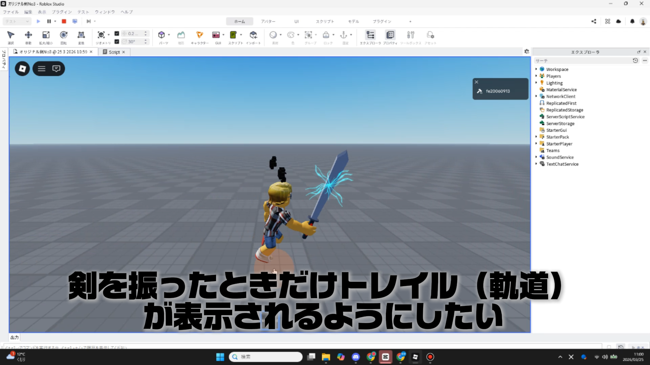This screenshot has width=650, height=365.
Task: Stop the playtest with red square
Action: pyautogui.click(x=64, y=21)
